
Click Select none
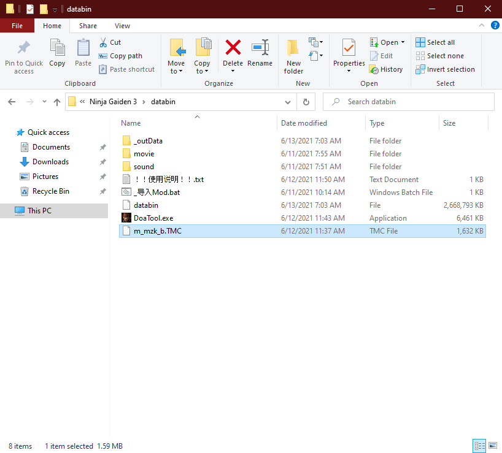coord(439,56)
